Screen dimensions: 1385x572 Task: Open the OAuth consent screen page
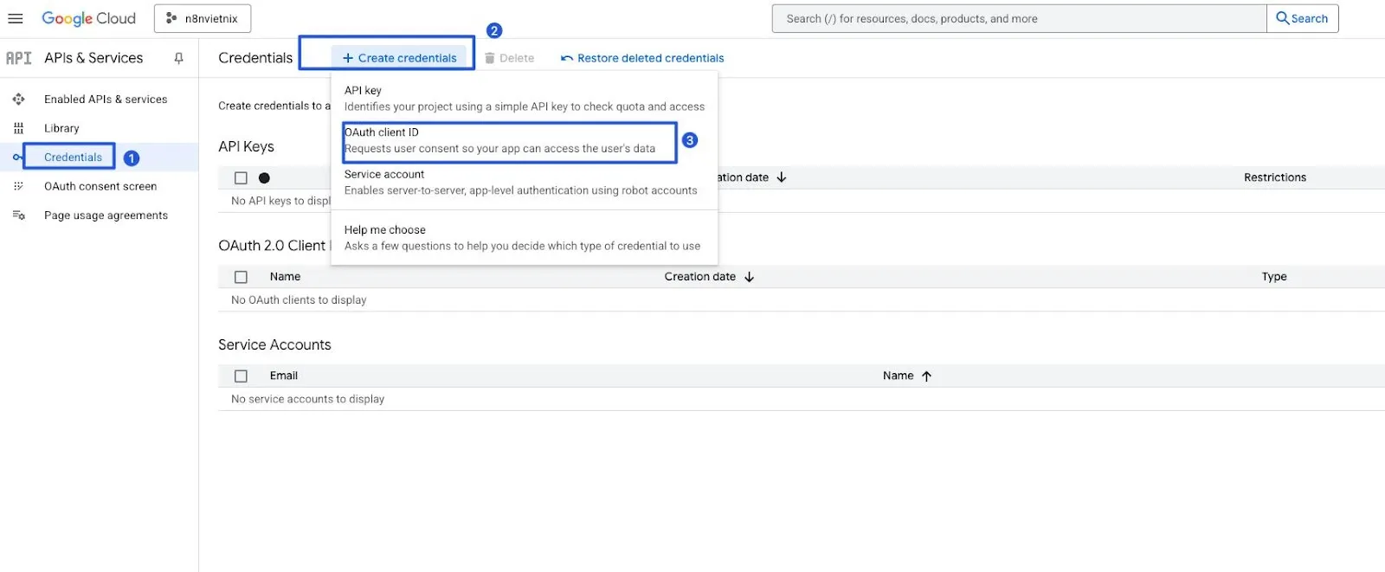coord(100,186)
